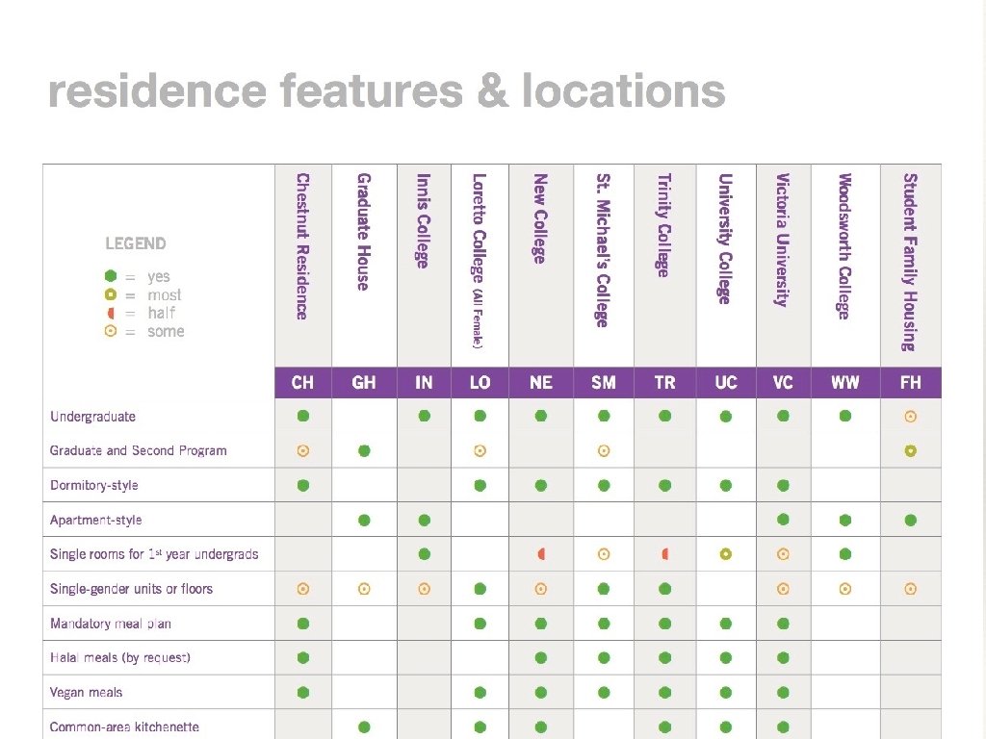Viewport: 986px width, 739px height.
Task: Click the Mandatory meal plan dot under CH
Action: [x=303, y=624]
